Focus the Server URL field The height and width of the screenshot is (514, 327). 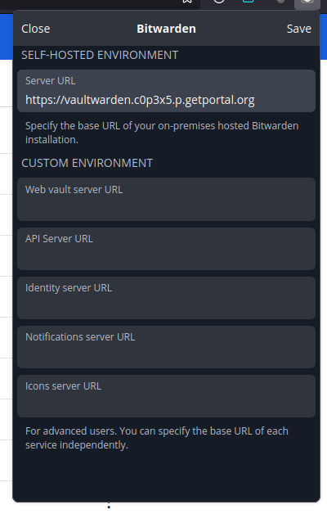166,91
